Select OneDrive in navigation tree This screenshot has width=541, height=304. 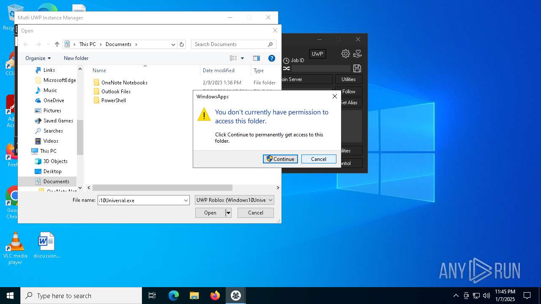pos(54,100)
